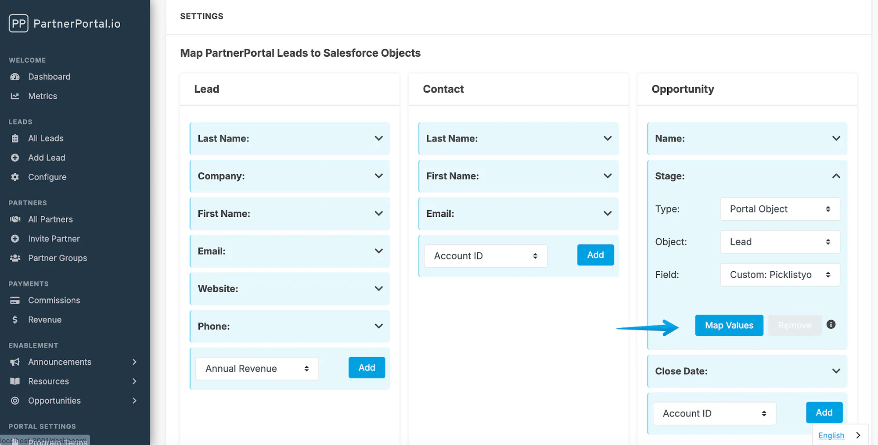The image size is (878, 445).
Task: Click Add button in Opportunity column
Action: [824, 413]
